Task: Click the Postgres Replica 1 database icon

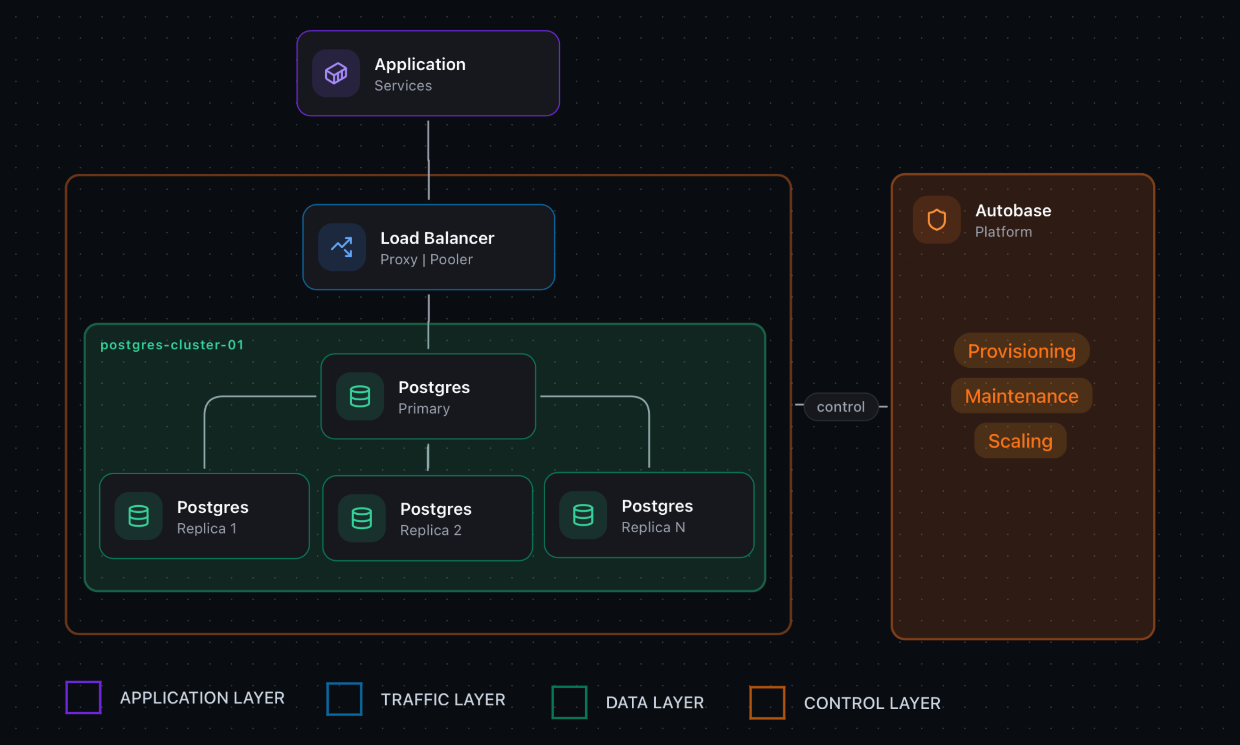Action: click(x=138, y=516)
